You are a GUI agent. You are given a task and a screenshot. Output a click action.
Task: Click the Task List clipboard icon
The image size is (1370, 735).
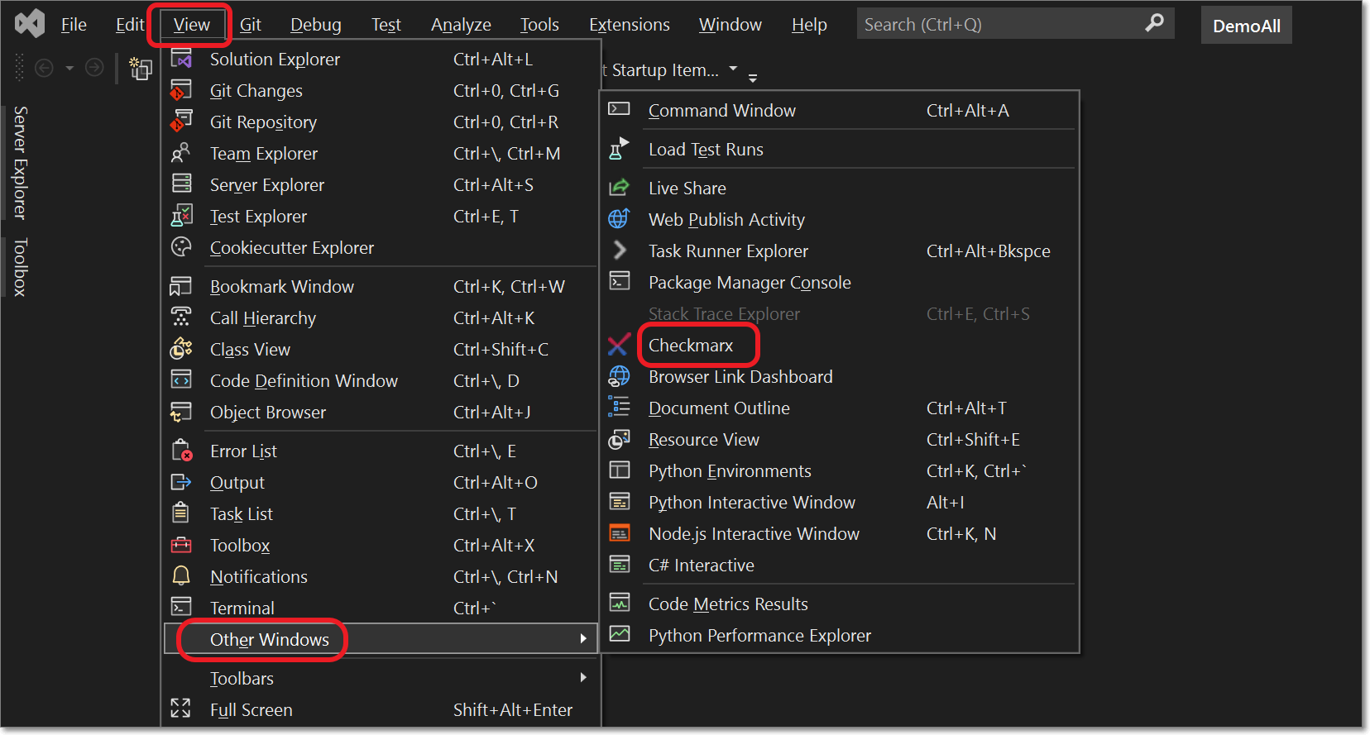(x=180, y=513)
